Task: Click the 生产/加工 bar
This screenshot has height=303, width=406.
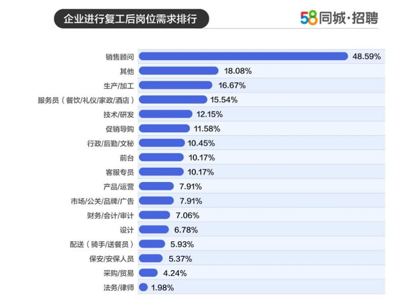Action: [x=175, y=85]
